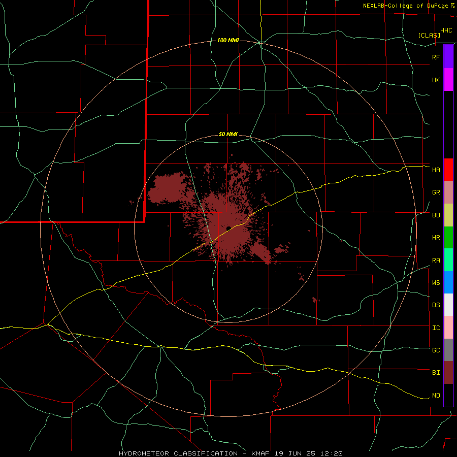This screenshot has width=457, height=457.
Task: Select the yellow BD legend swatch
Action: click(x=448, y=215)
